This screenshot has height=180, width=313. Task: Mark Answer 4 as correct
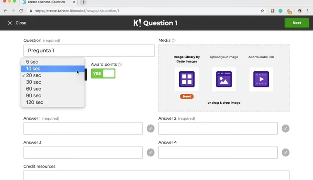pos(285,152)
